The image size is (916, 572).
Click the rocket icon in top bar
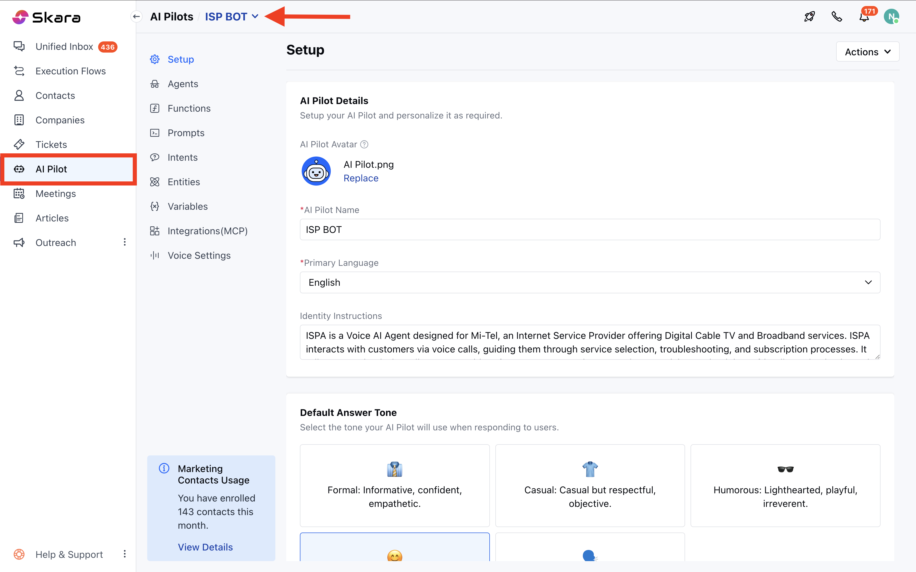click(x=809, y=17)
